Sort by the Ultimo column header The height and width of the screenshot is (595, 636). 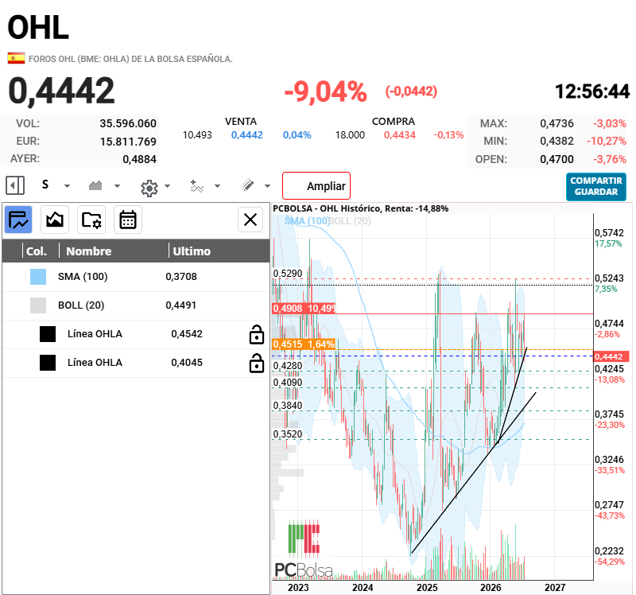(192, 251)
